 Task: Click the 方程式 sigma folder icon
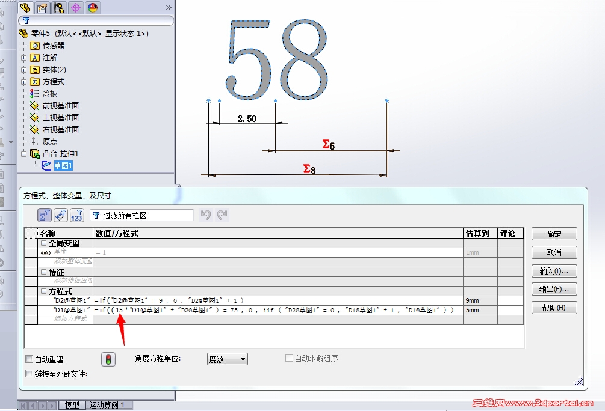(35, 82)
